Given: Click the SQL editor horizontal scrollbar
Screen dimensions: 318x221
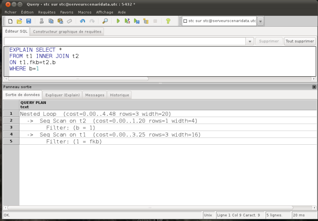Looking at the screenshot, I should coord(78,79).
